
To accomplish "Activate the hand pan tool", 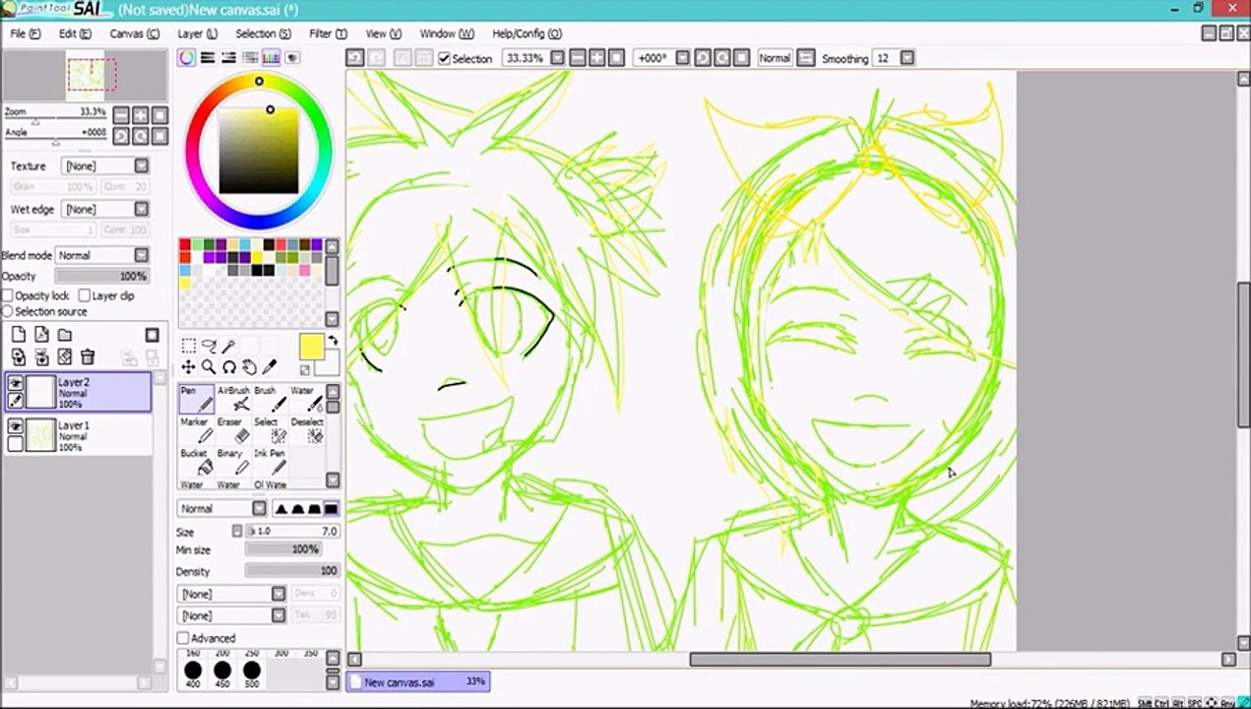I will (x=249, y=367).
